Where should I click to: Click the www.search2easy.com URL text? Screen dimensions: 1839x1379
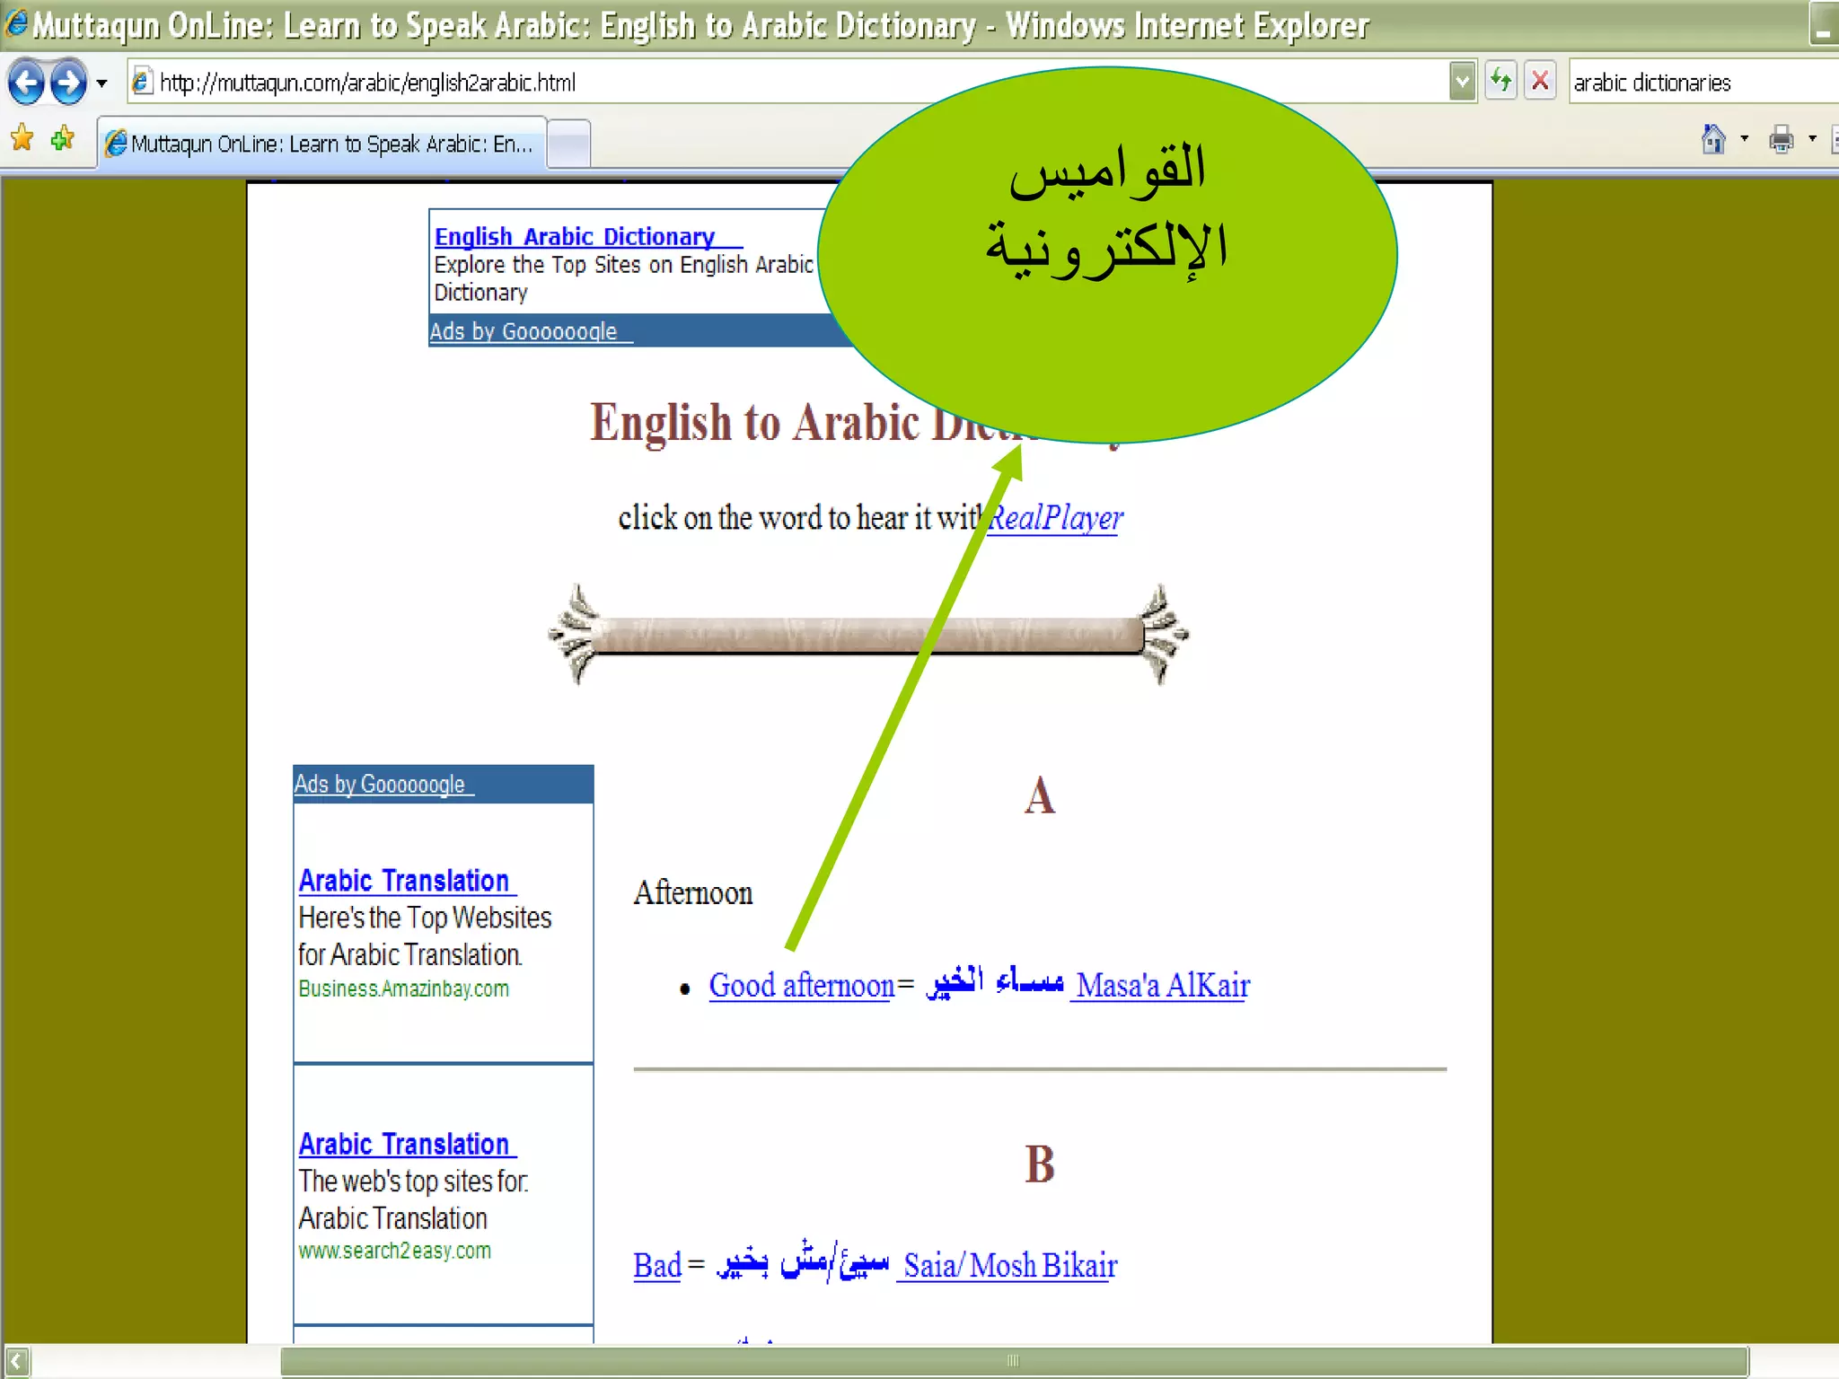[x=395, y=1251]
